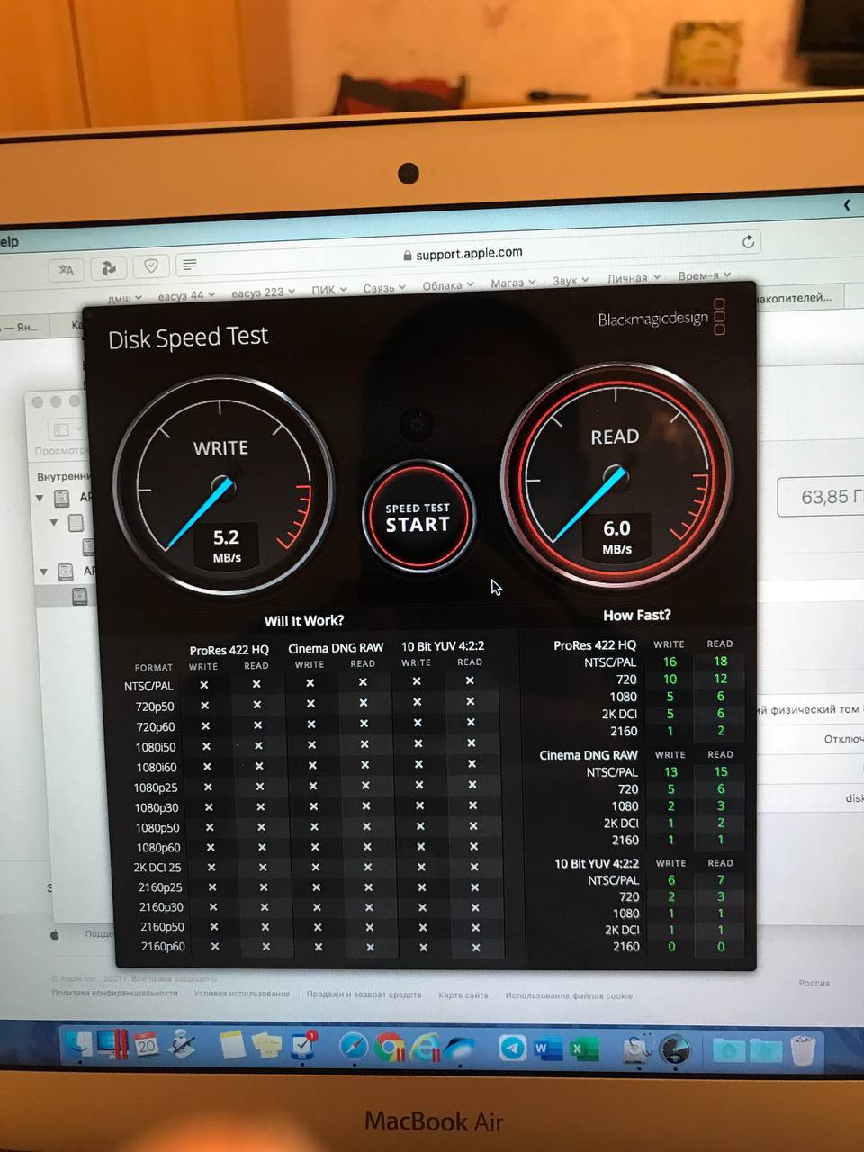864x1152 pixels.
Task: Click the Россия region link
Action: point(814,983)
